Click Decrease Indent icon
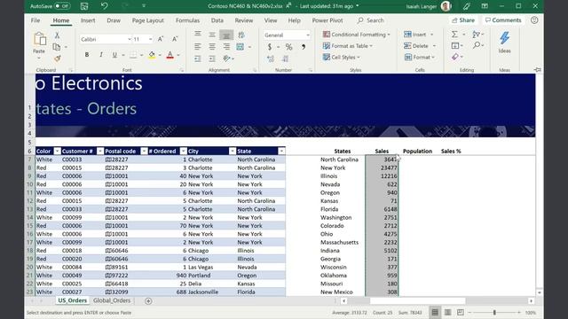Image resolution: width=568 pixels, height=319 pixels. tap(198, 58)
